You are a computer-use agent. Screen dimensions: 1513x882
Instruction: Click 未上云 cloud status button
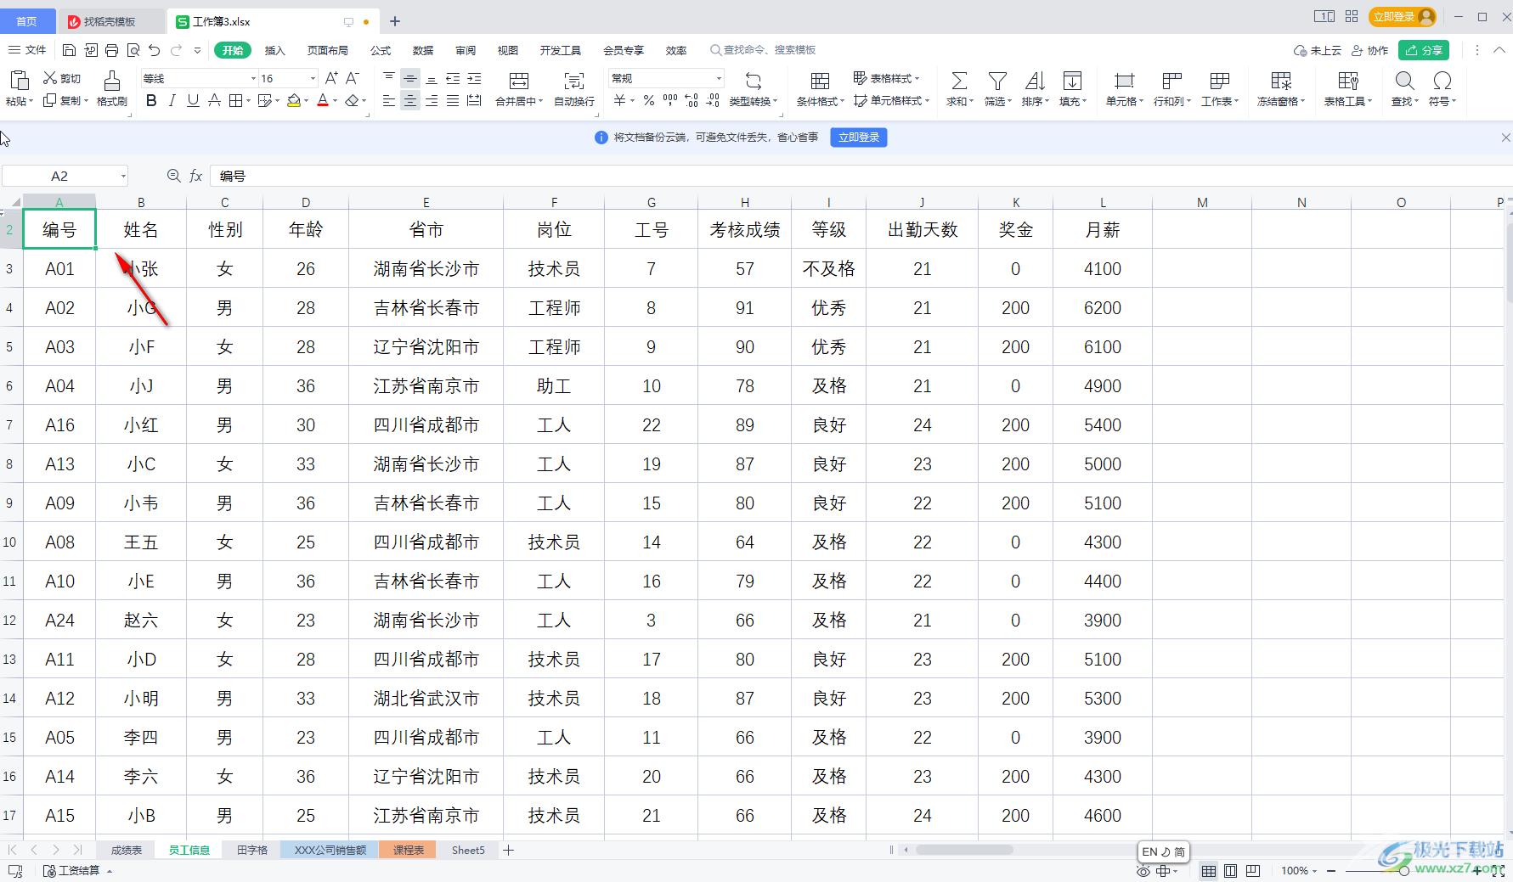point(1318,50)
